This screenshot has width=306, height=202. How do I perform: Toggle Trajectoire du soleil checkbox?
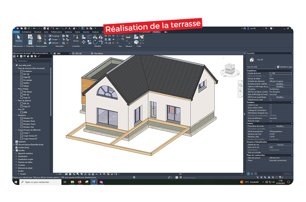pyautogui.click(x=271, y=100)
